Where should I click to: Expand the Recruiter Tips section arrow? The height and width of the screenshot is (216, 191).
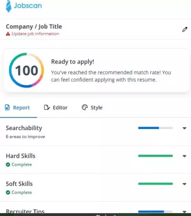coord(184,212)
